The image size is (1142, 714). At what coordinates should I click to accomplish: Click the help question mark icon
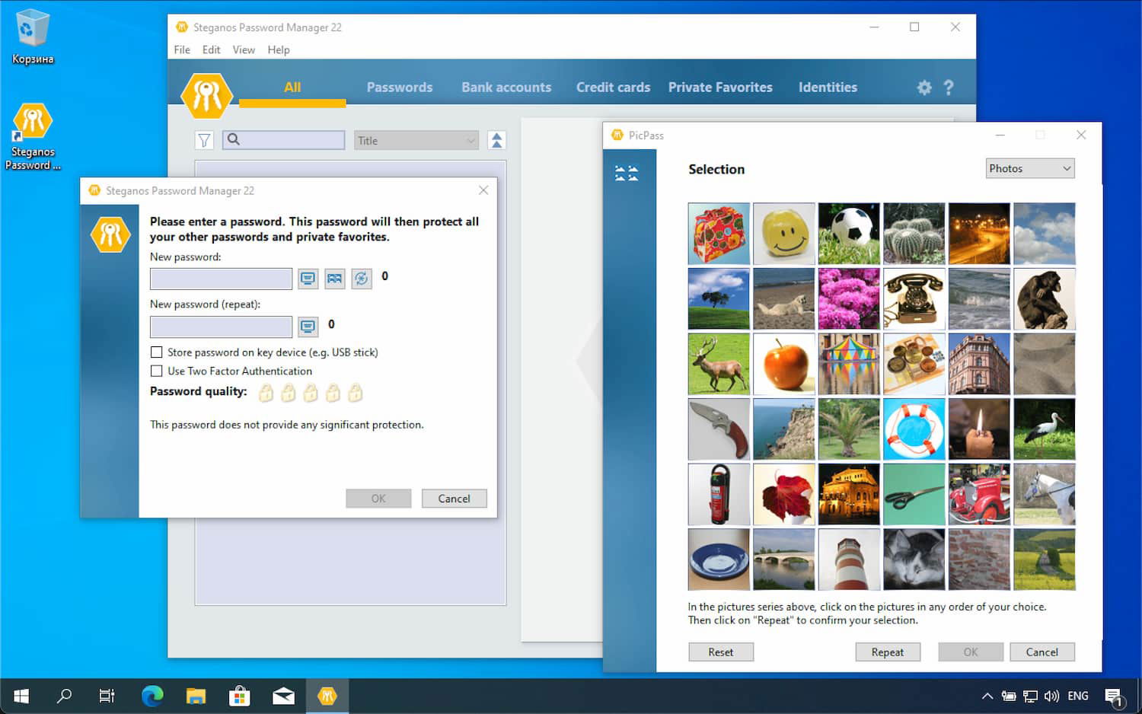click(x=949, y=87)
